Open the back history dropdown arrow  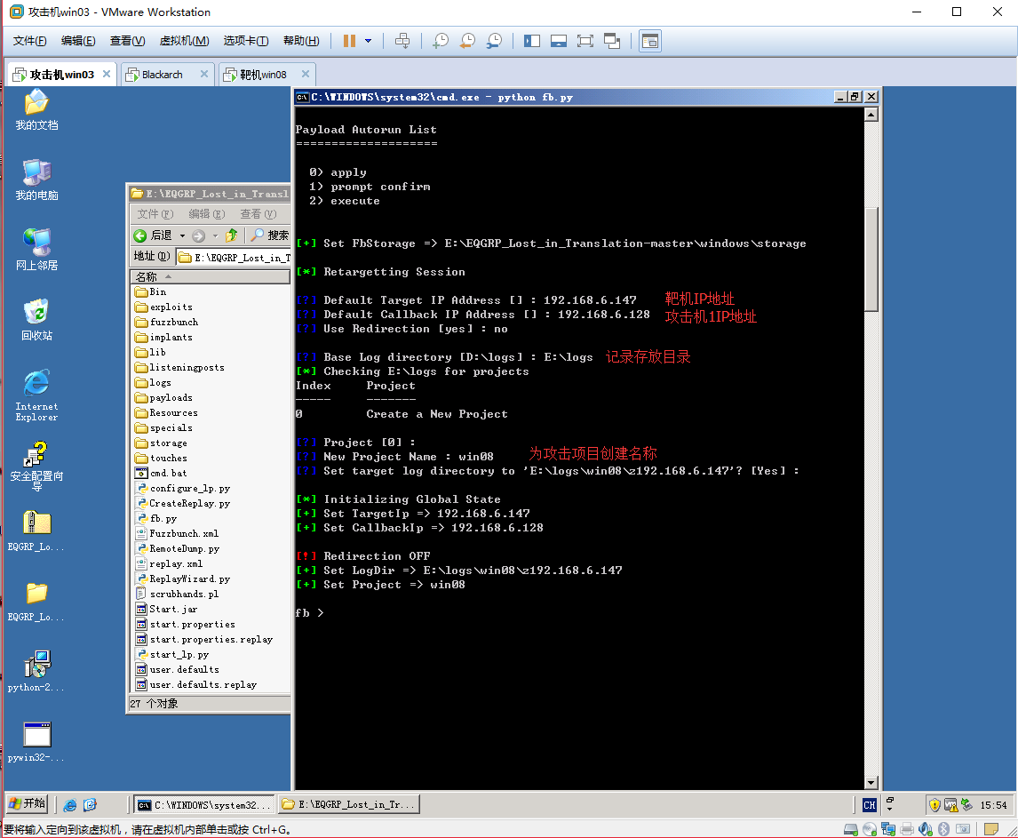182,235
